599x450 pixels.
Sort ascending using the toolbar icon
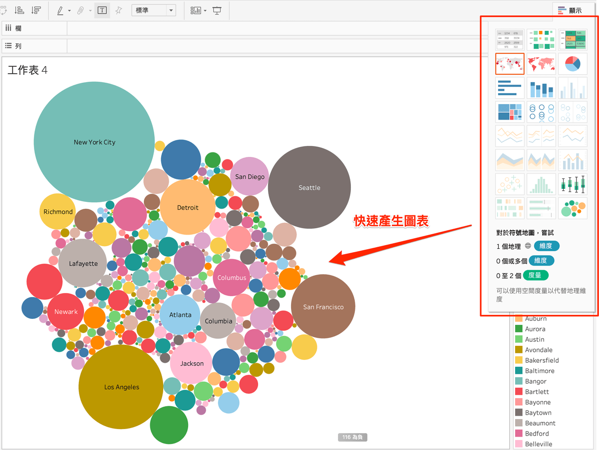tap(19, 10)
